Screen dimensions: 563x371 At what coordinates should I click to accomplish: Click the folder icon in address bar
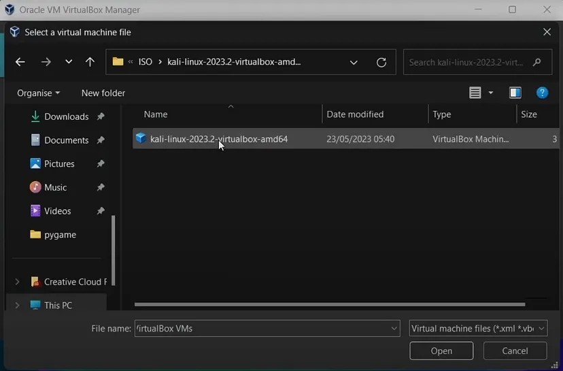[x=118, y=61]
